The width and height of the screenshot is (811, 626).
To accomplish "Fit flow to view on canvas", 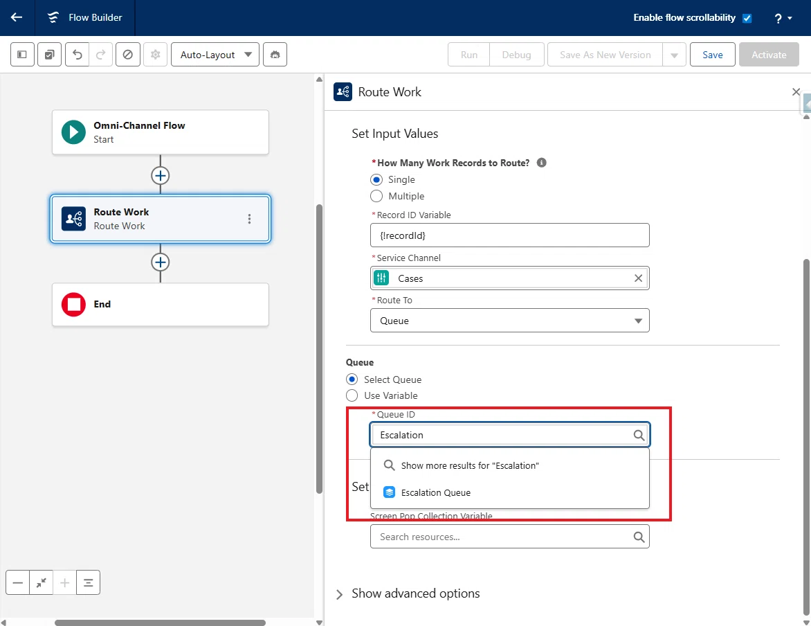I will click(42, 583).
